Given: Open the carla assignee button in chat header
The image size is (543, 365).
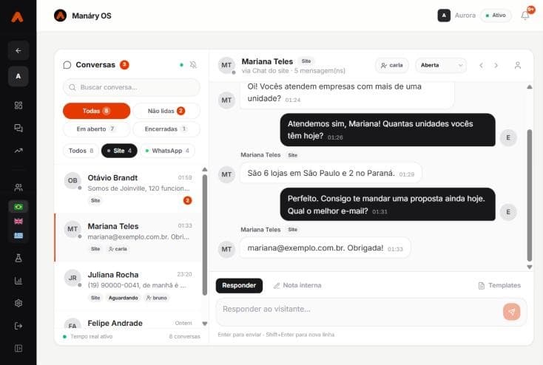Looking at the screenshot, I should [392, 65].
